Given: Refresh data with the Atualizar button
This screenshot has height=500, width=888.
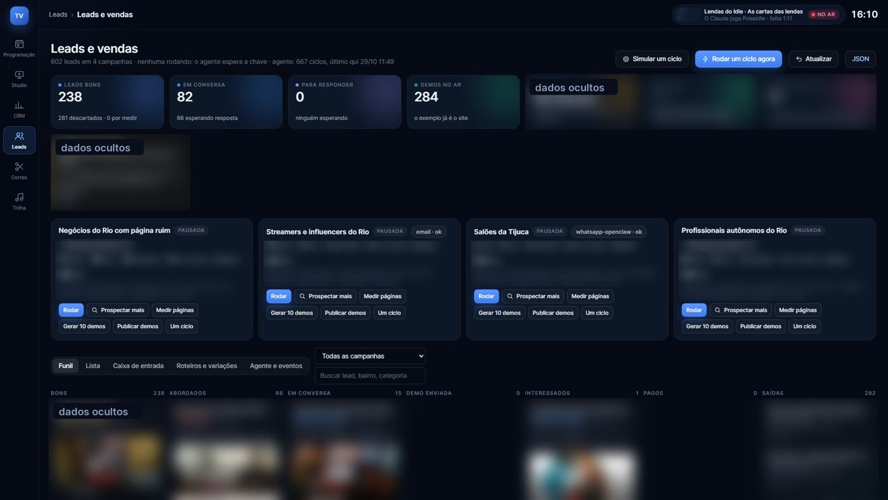Looking at the screenshot, I should 813,59.
